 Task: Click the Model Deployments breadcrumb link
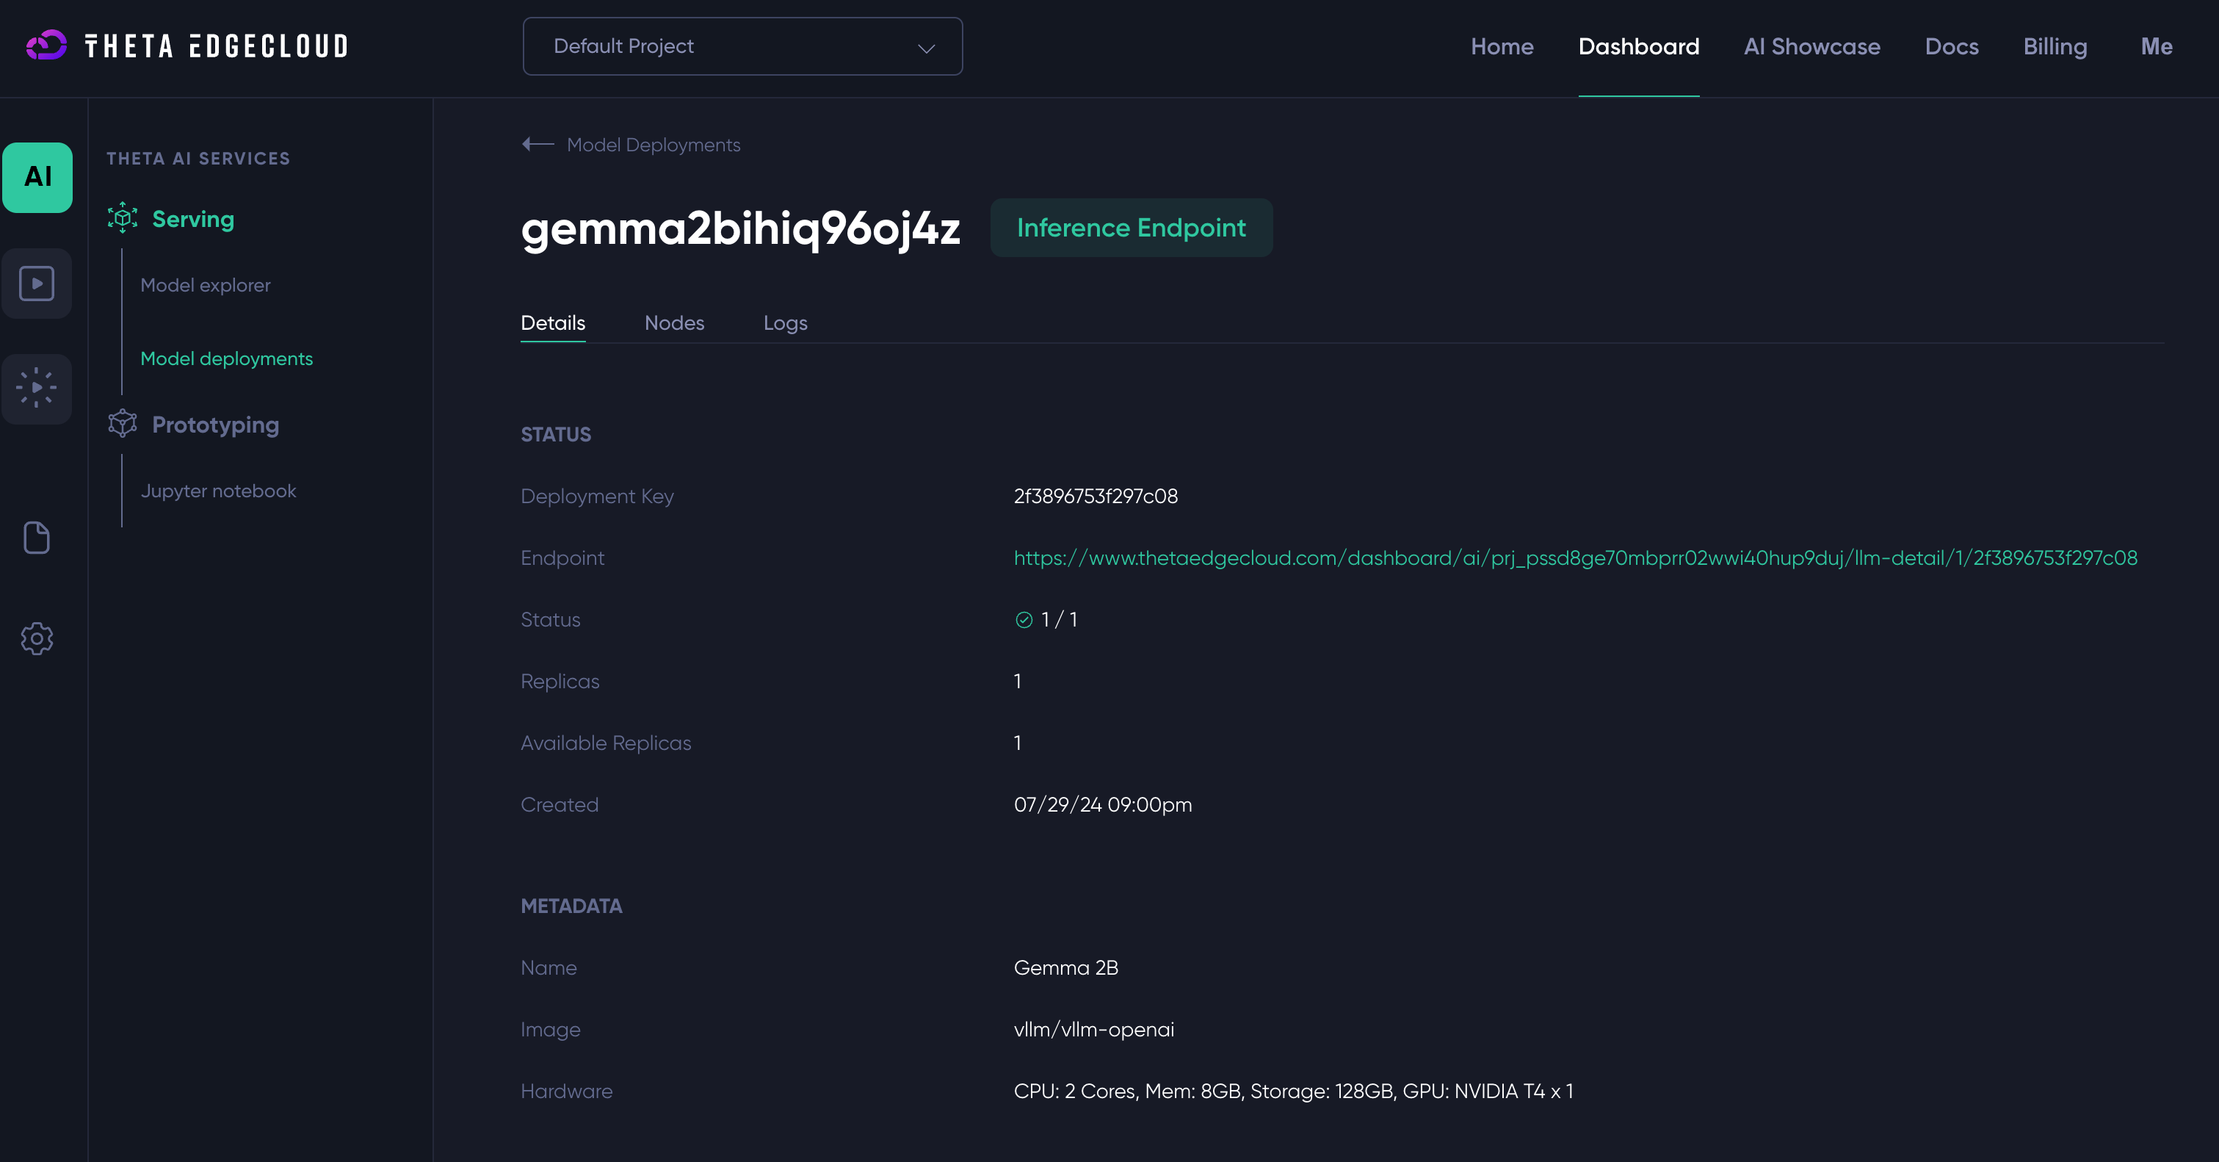point(653,145)
